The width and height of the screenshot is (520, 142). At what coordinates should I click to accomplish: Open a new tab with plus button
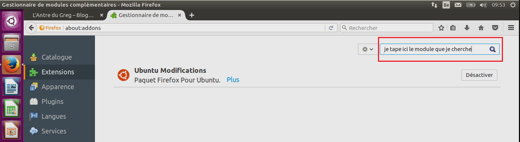tap(191, 15)
